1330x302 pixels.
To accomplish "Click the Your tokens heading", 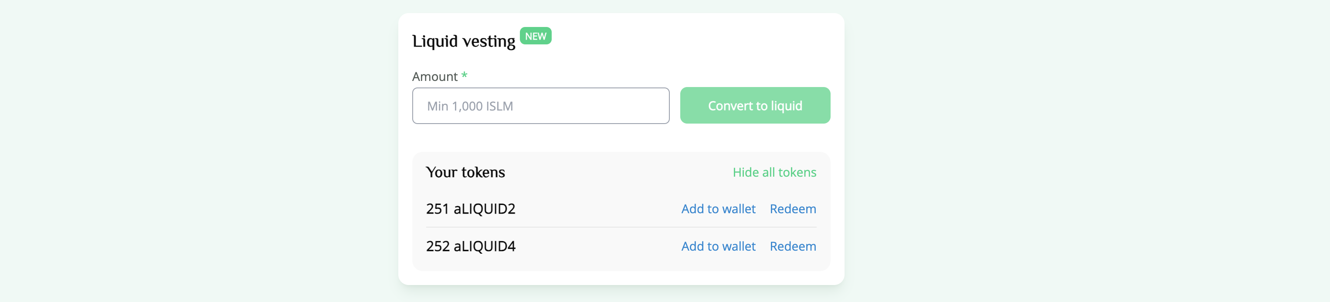I will (x=465, y=172).
